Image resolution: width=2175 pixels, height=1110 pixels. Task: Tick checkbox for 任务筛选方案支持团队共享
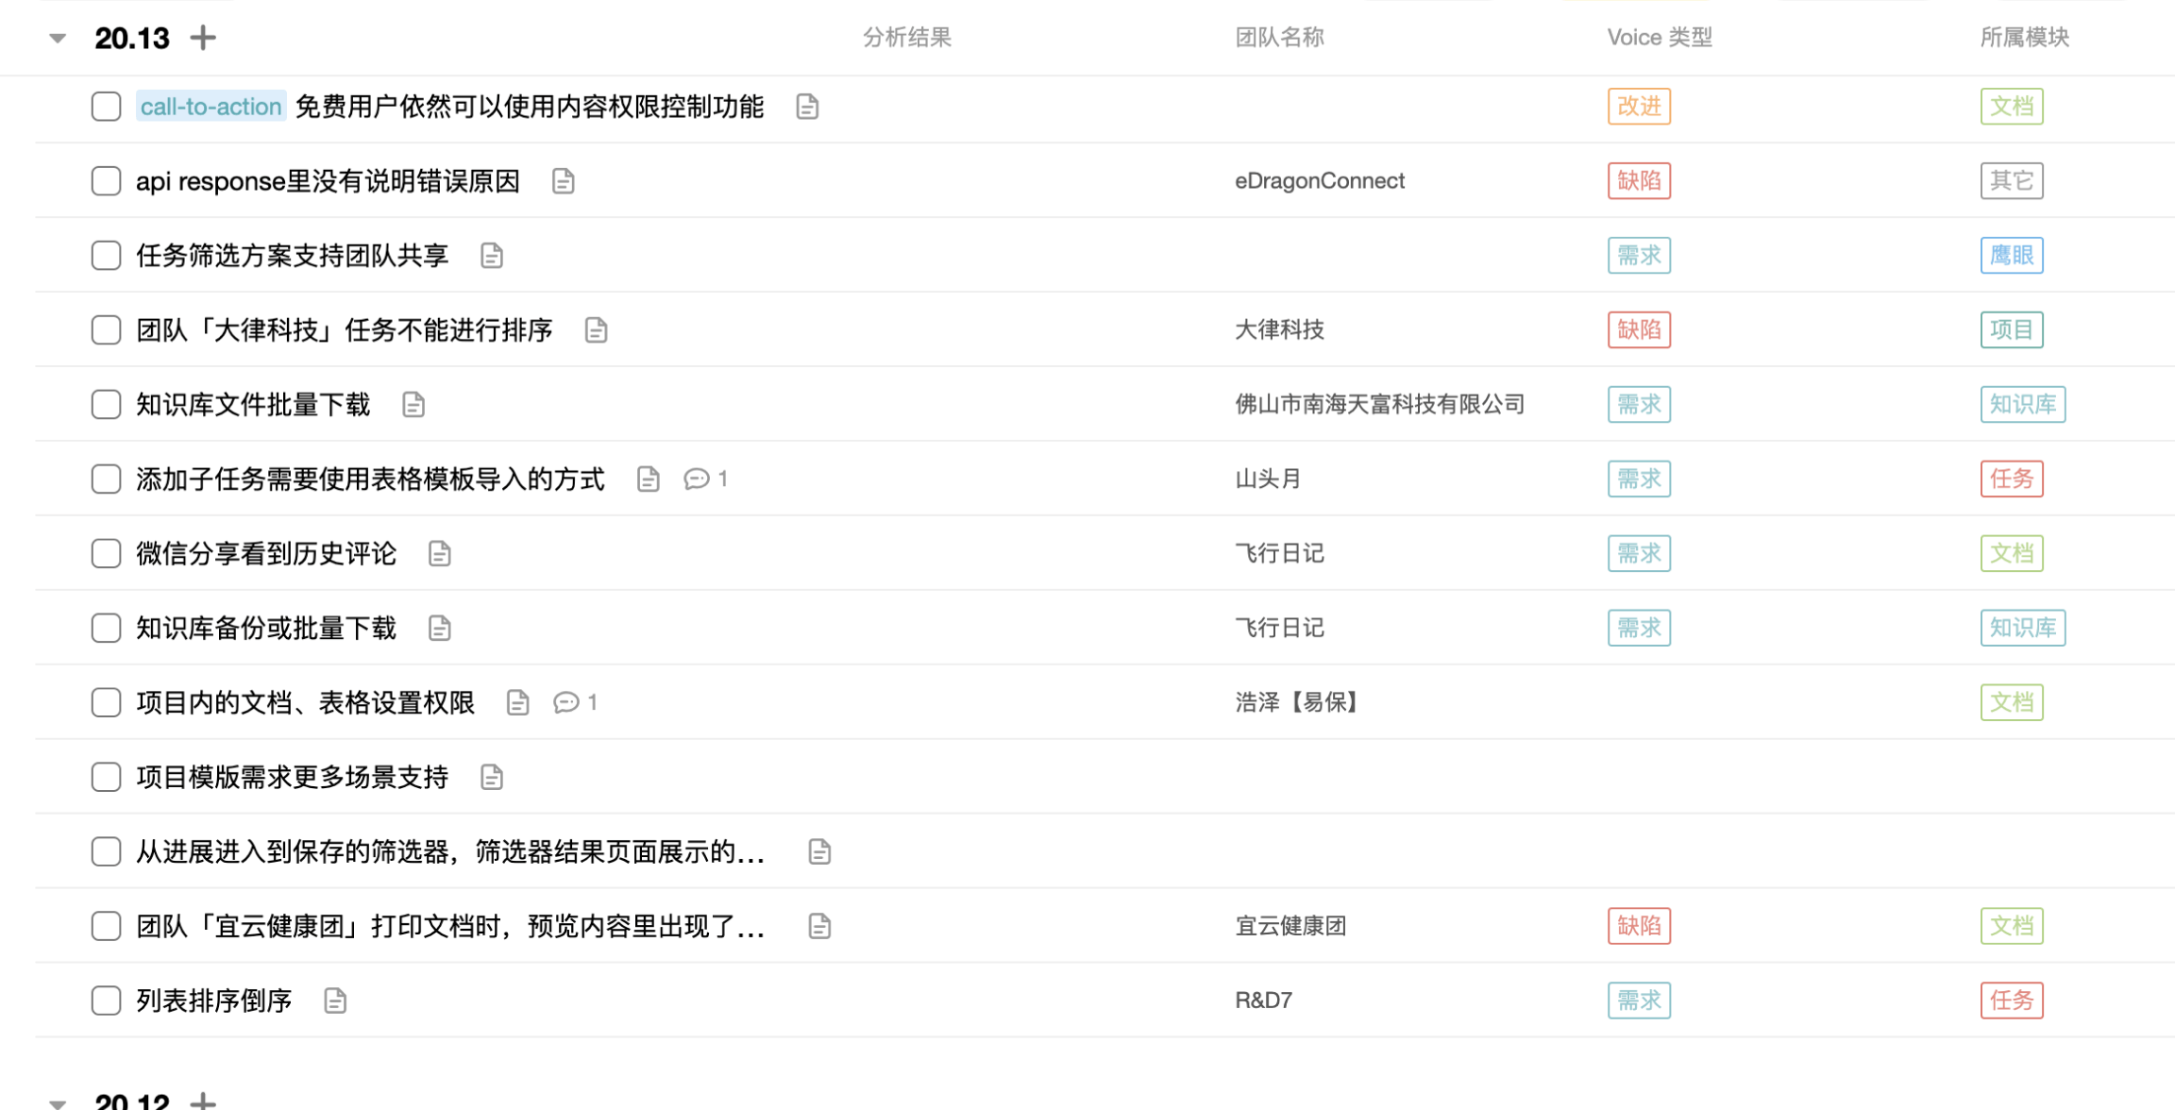[107, 256]
